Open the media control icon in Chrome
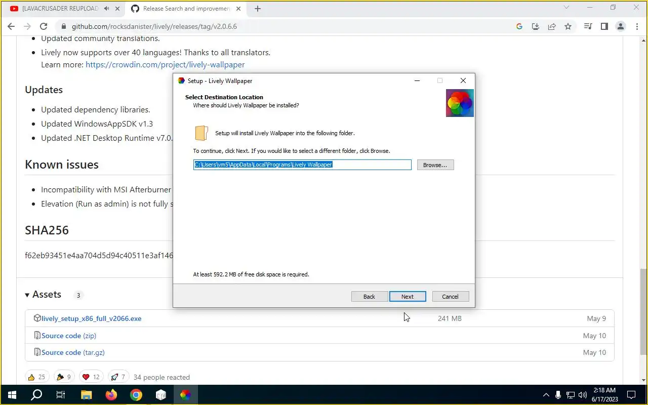This screenshot has height=405, width=648. [588, 26]
